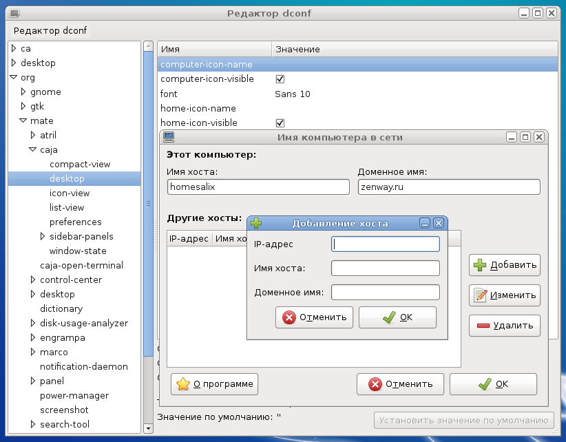
Task: Toggle home-icon-visible checkbox
Action: 280,123
